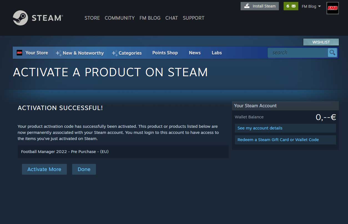The height and width of the screenshot is (224, 348).
Task: Click the Done button
Action: click(x=84, y=169)
